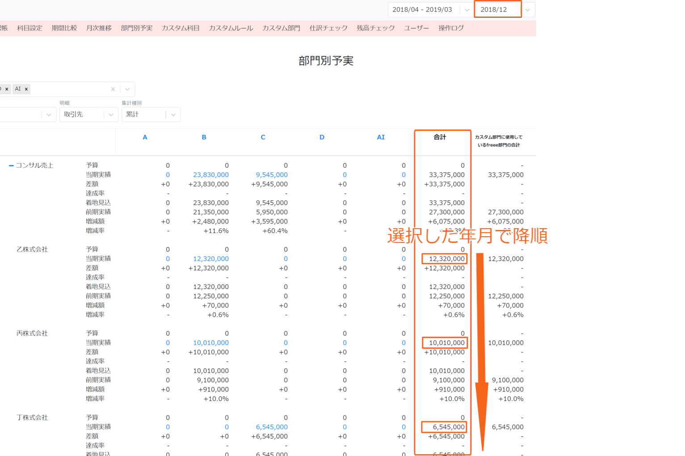
Task: Clear all selected department tags
Action: click(113, 89)
